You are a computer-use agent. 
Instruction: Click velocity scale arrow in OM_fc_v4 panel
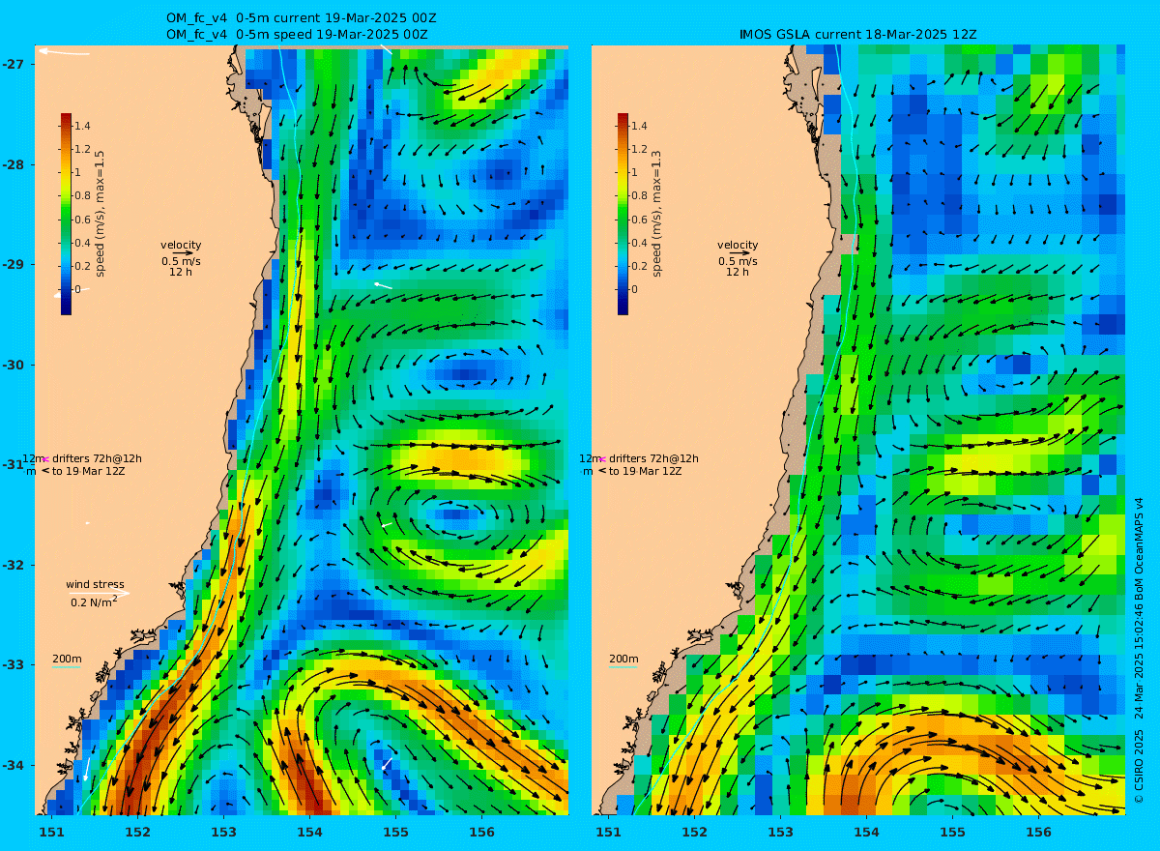click(184, 253)
